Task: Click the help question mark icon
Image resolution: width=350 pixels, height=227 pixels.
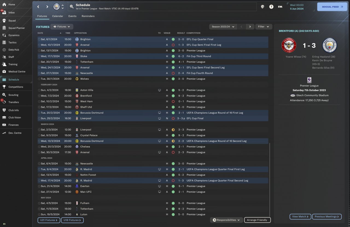Action: [x=271, y=7]
